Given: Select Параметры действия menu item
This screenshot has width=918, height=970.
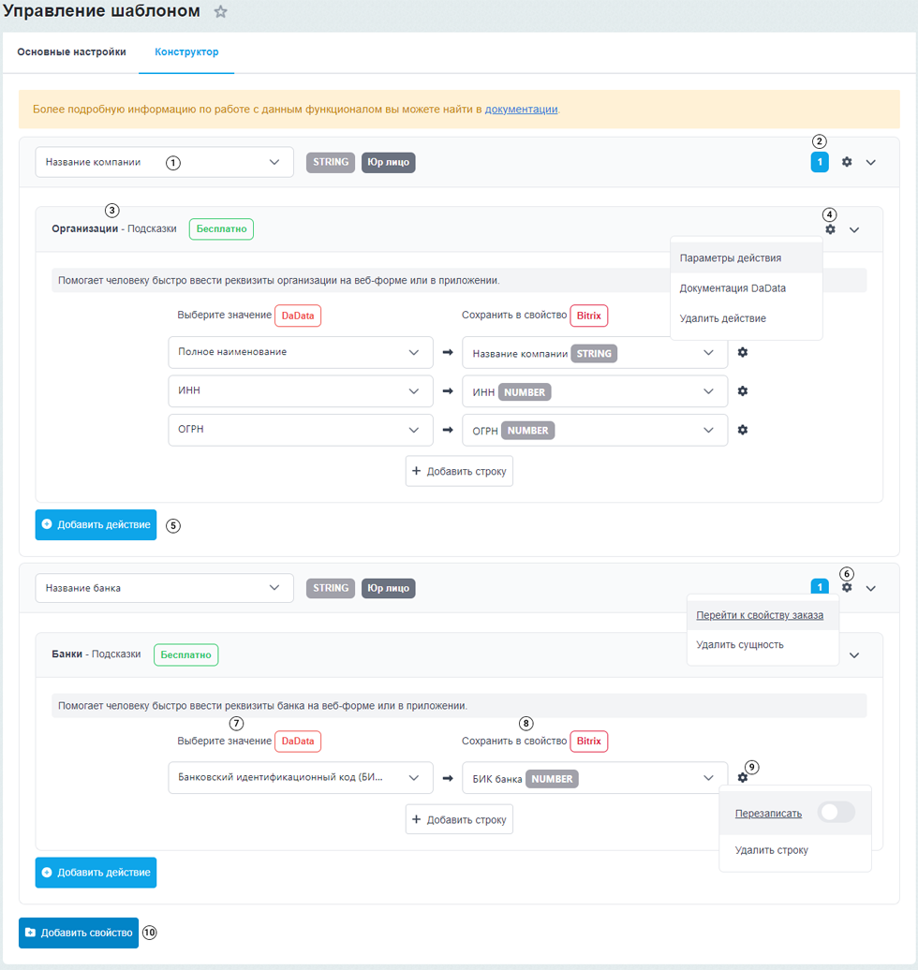Looking at the screenshot, I should 731,258.
